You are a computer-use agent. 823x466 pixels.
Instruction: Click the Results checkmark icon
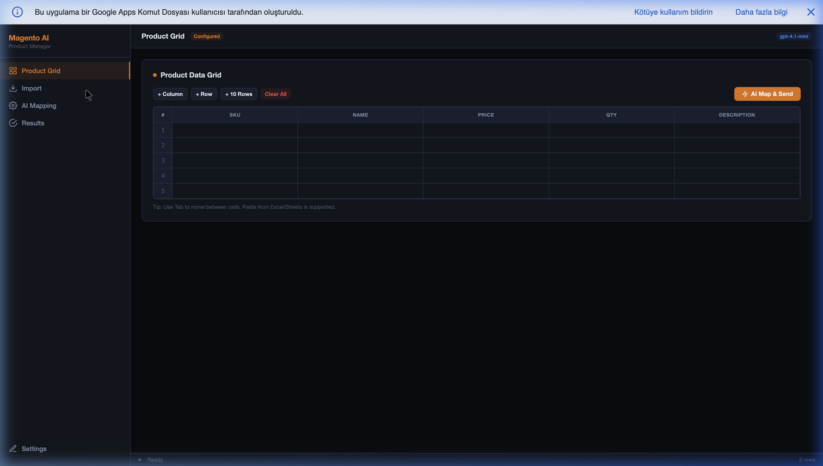13,123
